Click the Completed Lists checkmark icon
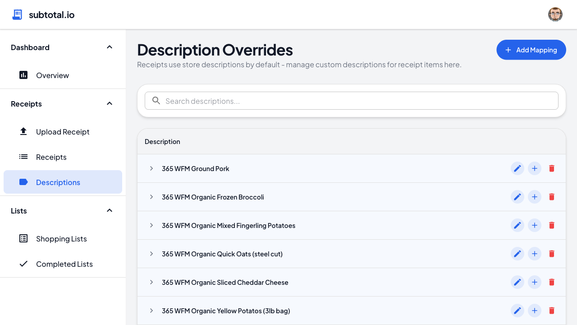The width and height of the screenshot is (577, 325). click(x=23, y=264)
